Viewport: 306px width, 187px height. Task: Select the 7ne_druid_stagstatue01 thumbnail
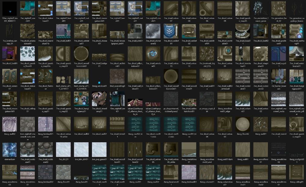point(261,54)
